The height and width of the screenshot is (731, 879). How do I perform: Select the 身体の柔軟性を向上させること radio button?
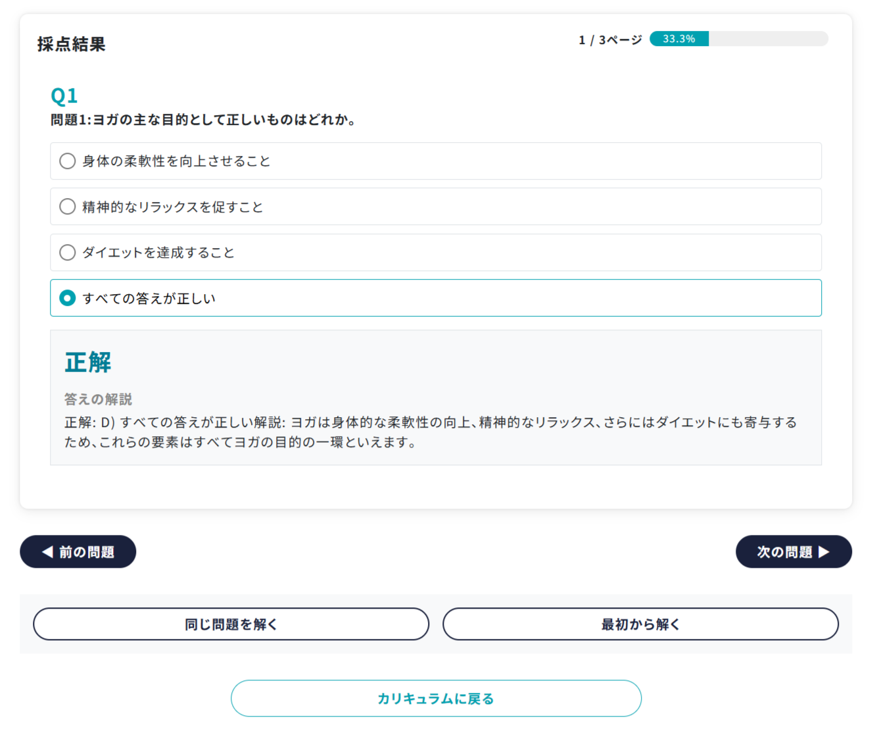click(x=68, y=161)
